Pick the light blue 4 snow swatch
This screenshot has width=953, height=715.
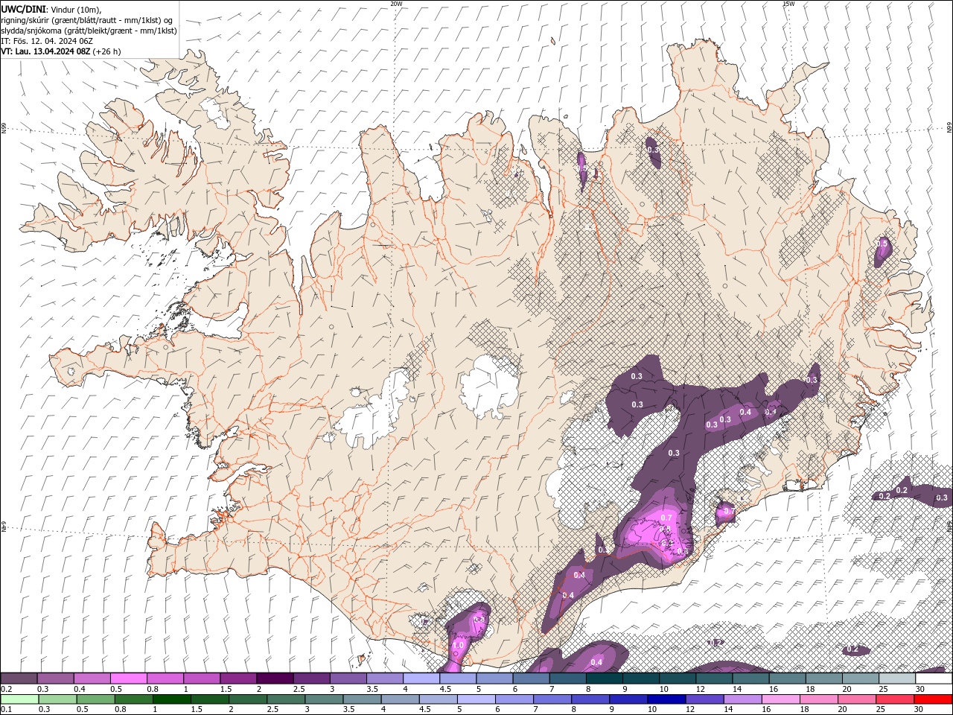click(x=421, y=679)
